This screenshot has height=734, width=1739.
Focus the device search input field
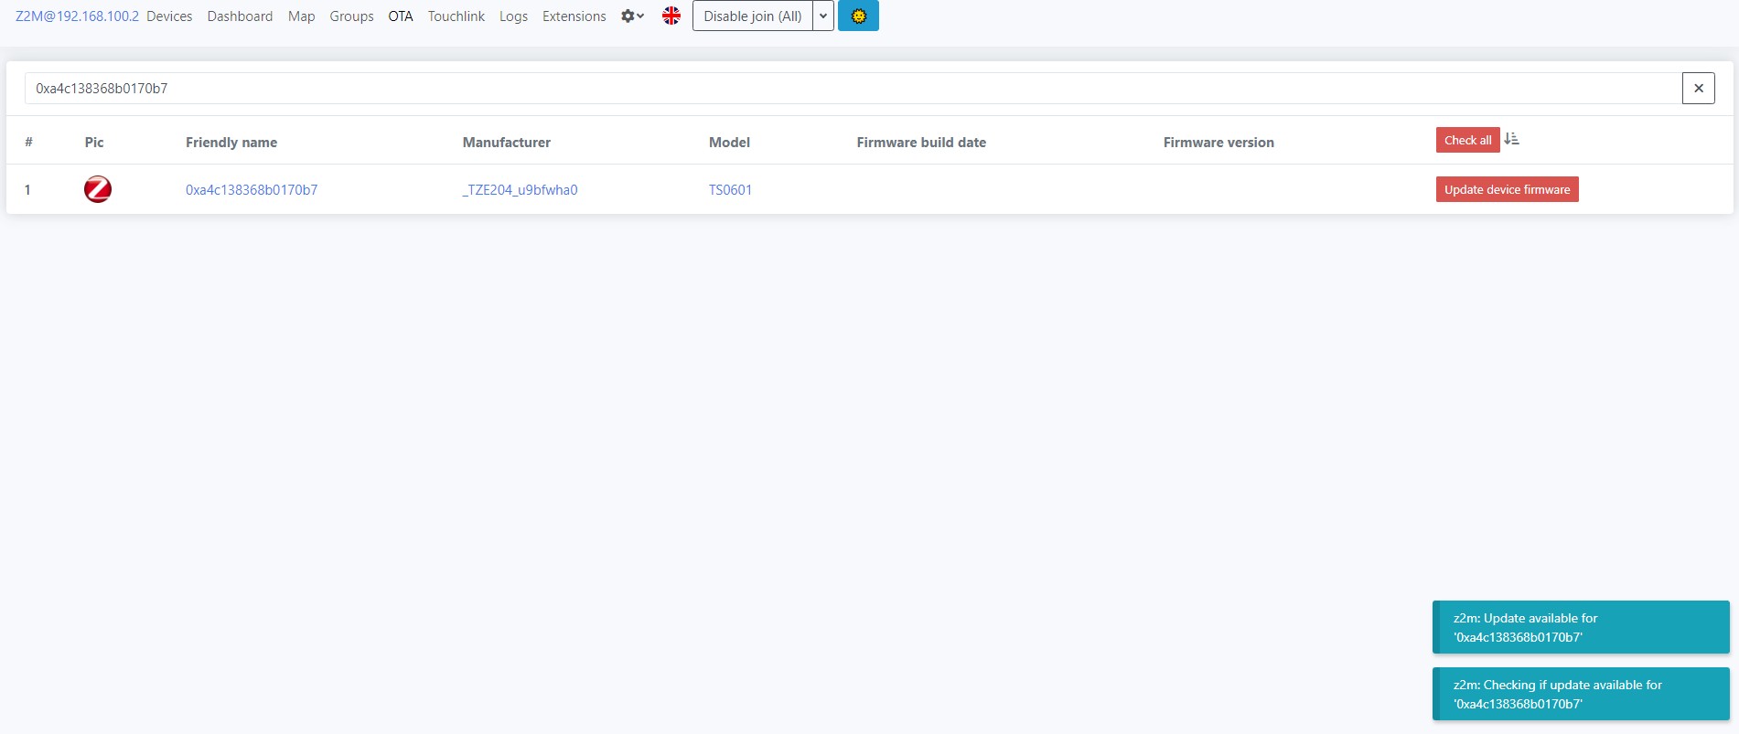[x=853, y=88]
